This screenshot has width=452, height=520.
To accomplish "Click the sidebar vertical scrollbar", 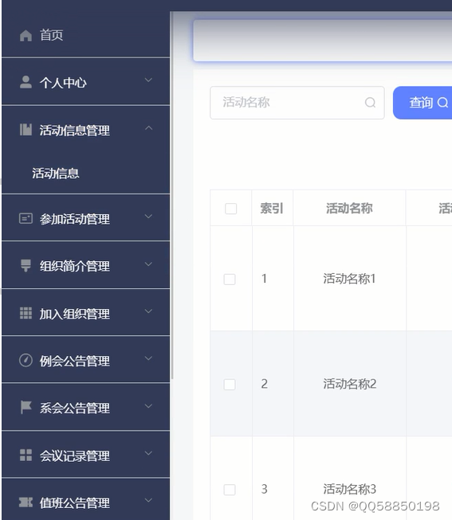I will point(171,196).
